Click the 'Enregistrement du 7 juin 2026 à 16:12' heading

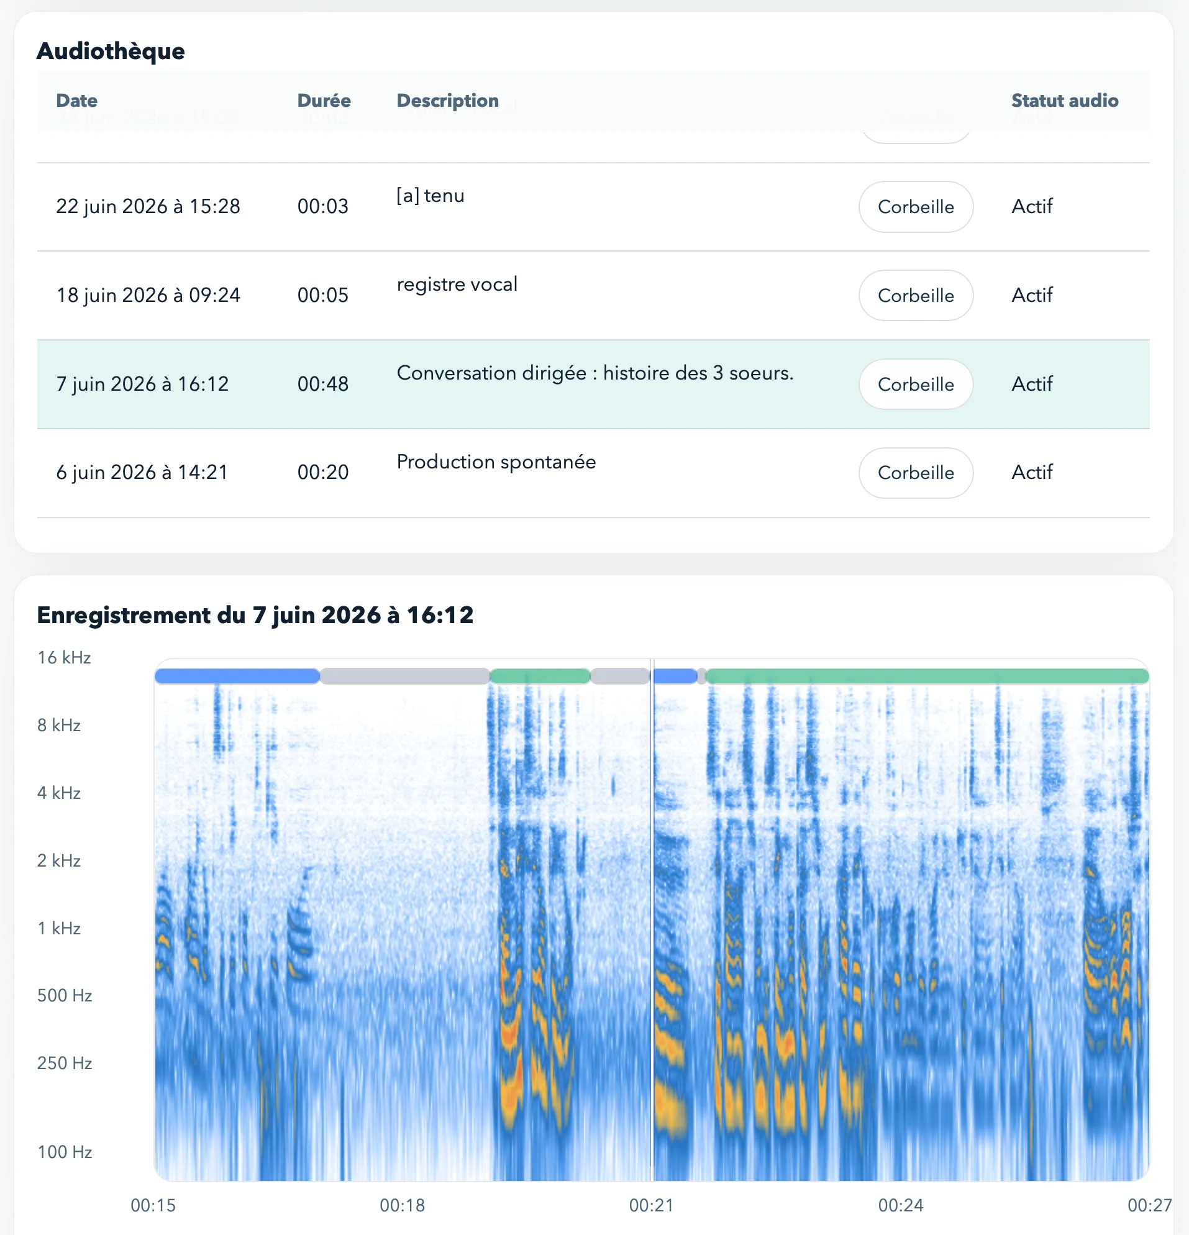(x=255, y=615)
